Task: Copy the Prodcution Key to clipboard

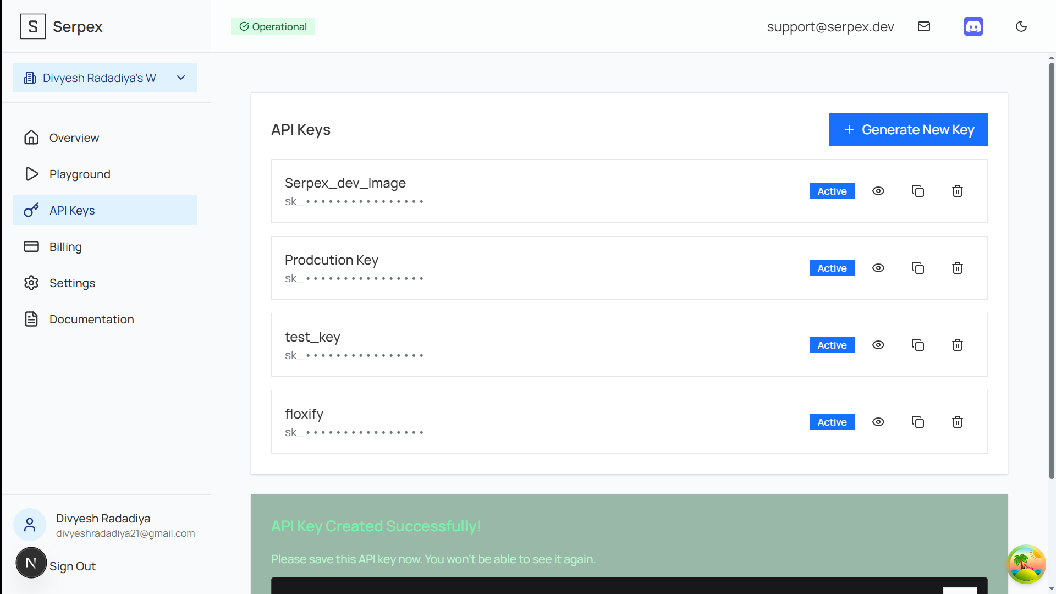Action: 918,268
